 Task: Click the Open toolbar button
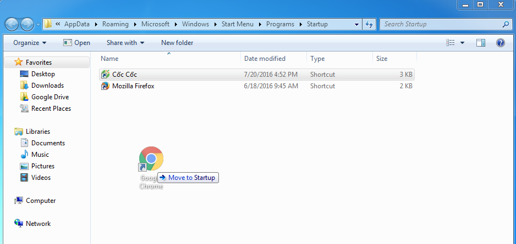(76, 43)
